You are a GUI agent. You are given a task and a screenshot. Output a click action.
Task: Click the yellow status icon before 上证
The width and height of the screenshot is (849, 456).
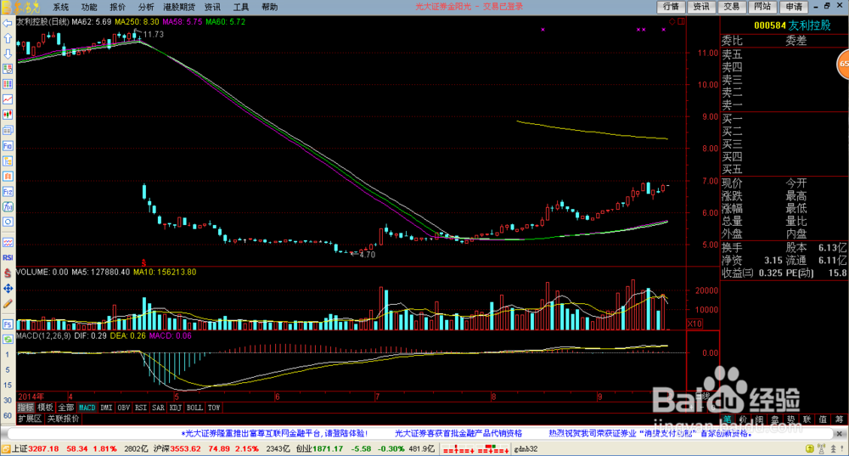pyautogui.click(x=6, y=449)
